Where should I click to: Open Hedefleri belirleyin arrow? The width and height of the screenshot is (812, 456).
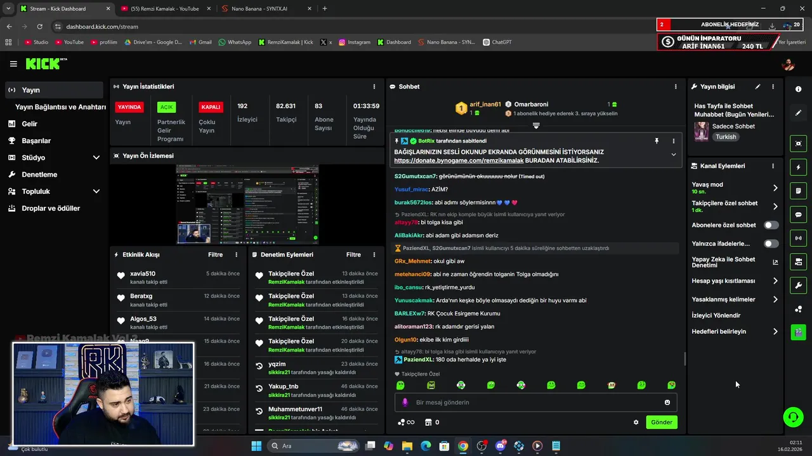(775, 331)
